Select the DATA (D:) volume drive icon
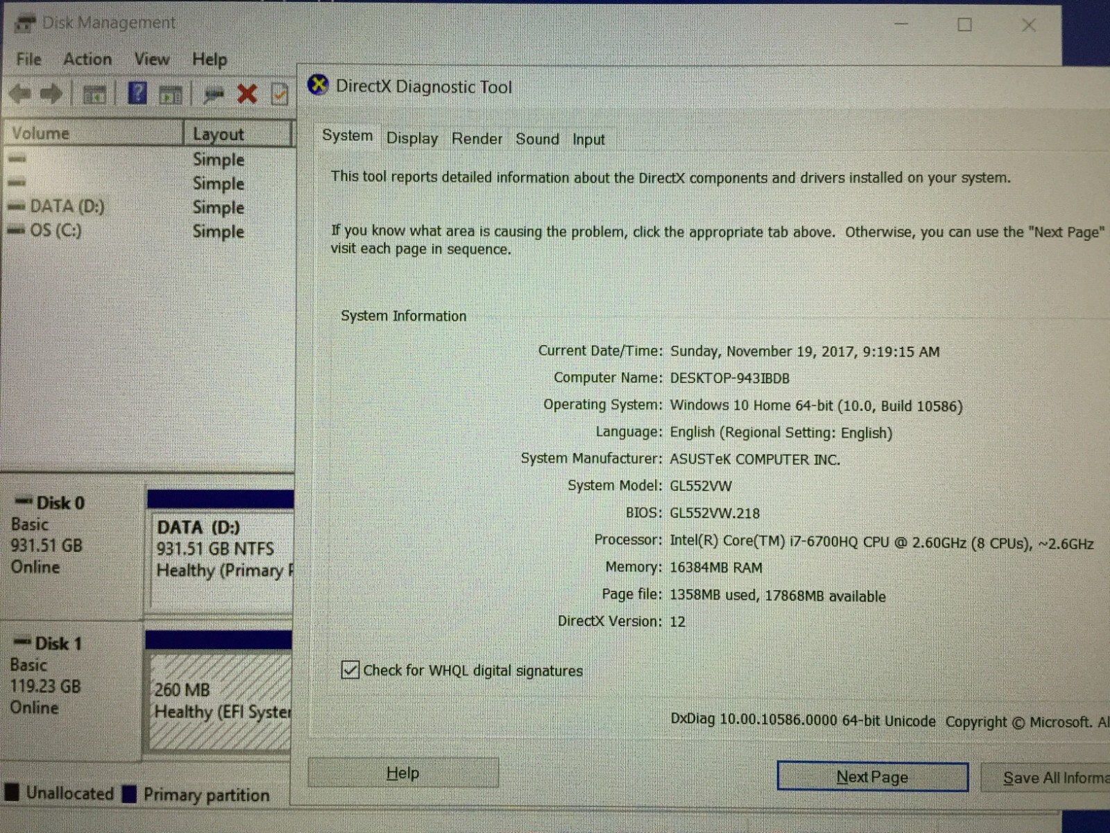 [17, 207]
